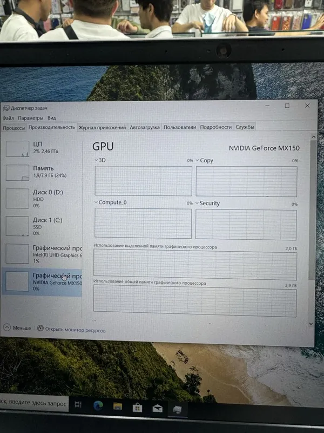This screenshot has height=433, width=324.
Task: Click the NVIDIA GeForce MX150 header text
Action: point(264,148)
